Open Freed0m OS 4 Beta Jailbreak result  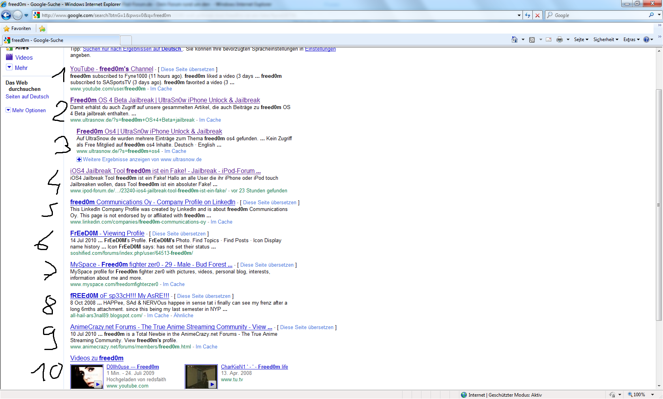coord(165,100)
